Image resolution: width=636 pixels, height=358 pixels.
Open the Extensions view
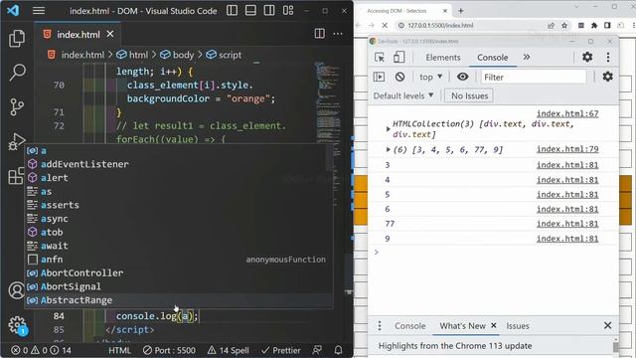point(16,176)
